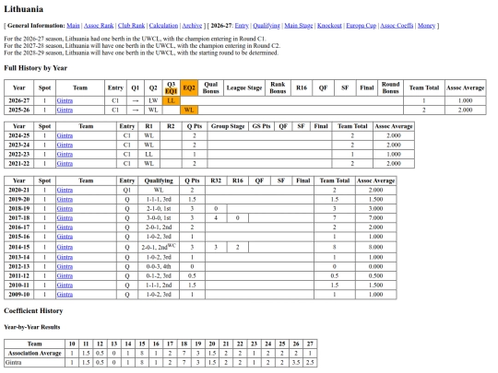Image resolution: width=498 pixels, height=373 pixels.
Task: Select the Gintra row label in coefficient table
Action: 35,363
